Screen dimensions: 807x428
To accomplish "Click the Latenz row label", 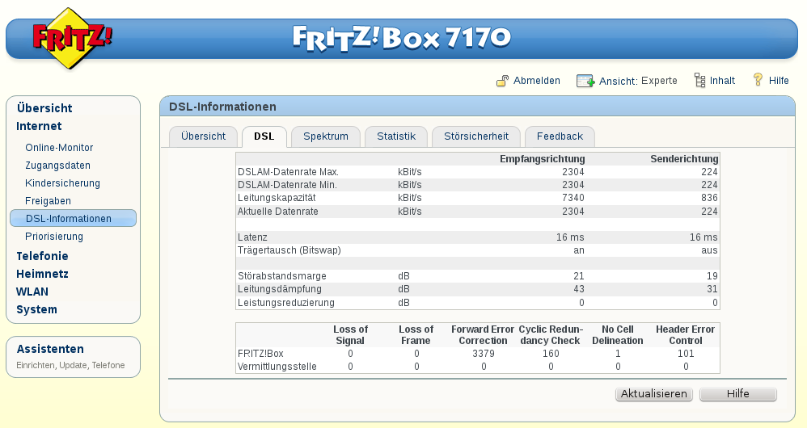I will coord(252,237).
